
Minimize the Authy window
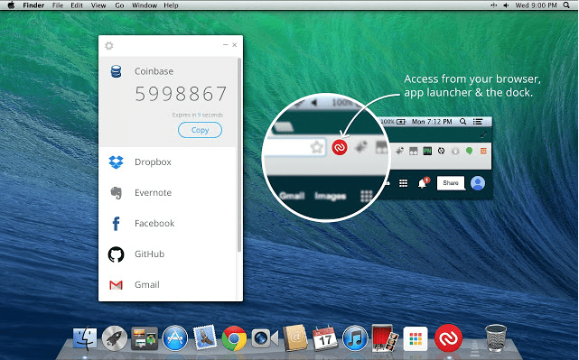(x=225, y=45)
